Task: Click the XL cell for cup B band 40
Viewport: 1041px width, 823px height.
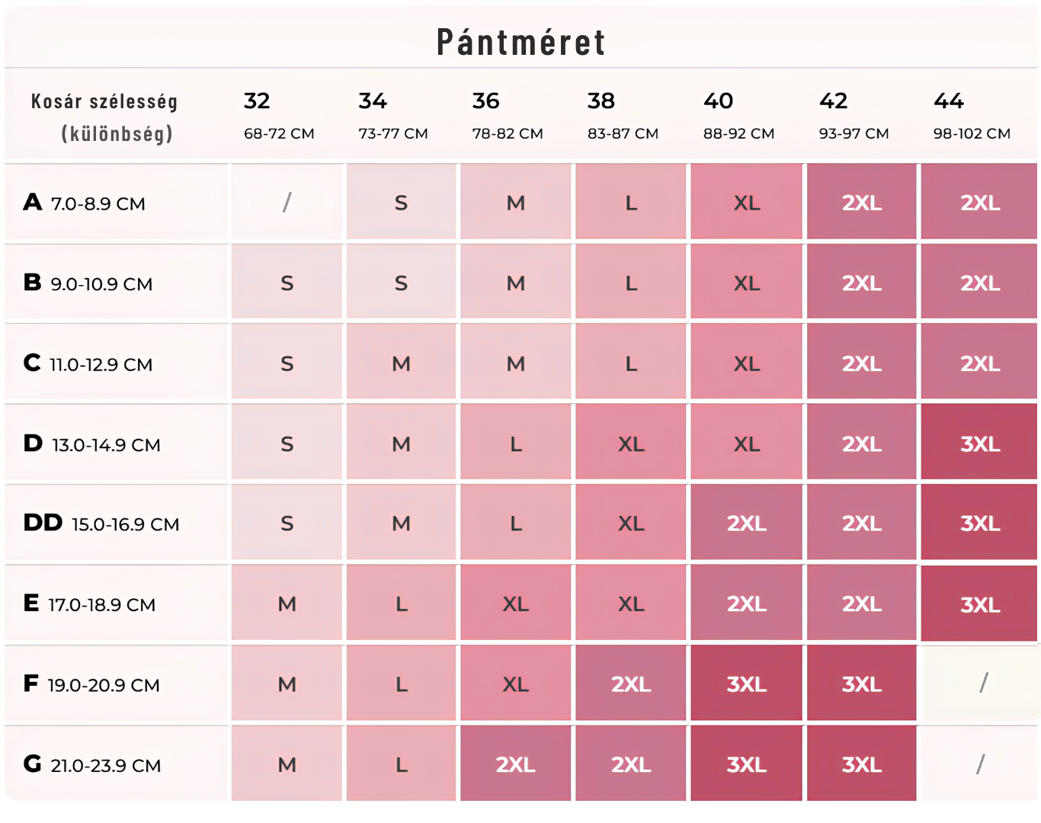Action: [x=746, y=282]
